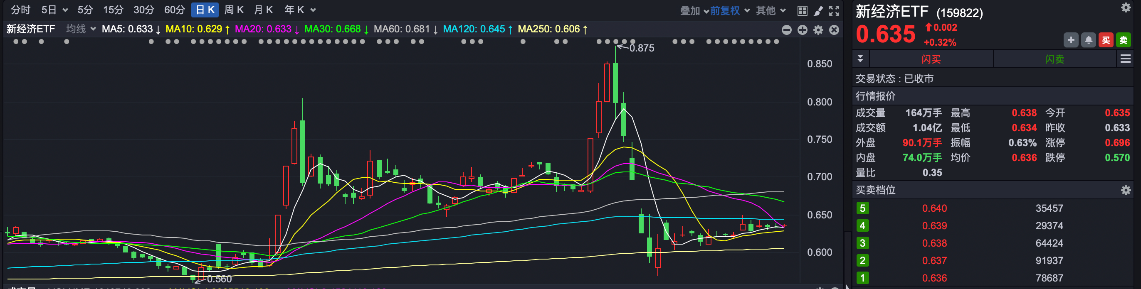This screenshot has width=1141, height=289.
Task: Expand the 均线 indicator dropdown
Action: tap(81, 29)
